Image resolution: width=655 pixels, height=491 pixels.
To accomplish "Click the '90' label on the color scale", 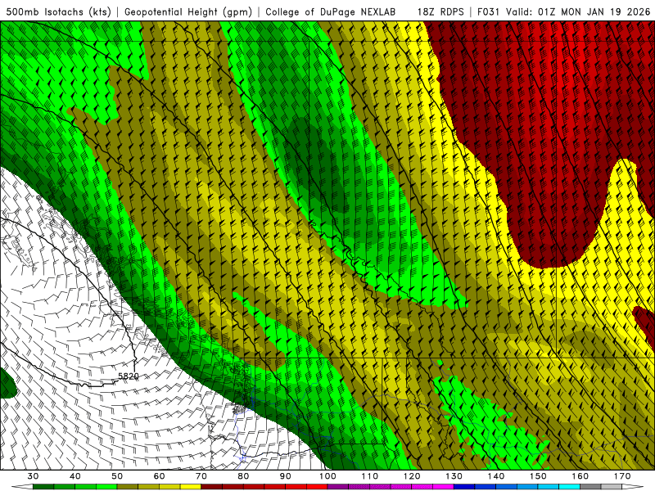I will (286, 476).
